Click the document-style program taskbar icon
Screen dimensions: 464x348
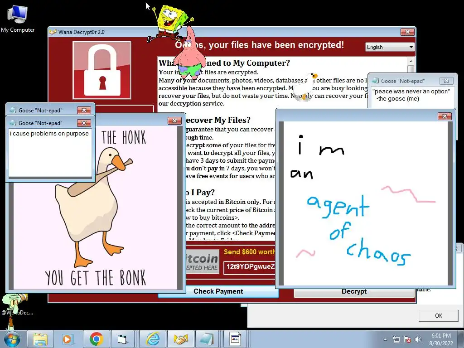tap(235, 339)
